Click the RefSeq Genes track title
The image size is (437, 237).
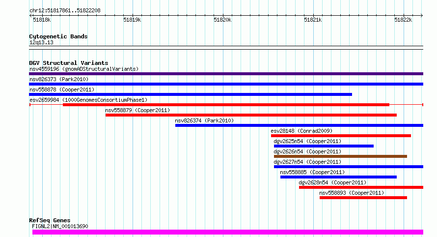pyautogui.click(x=50, y=220)
